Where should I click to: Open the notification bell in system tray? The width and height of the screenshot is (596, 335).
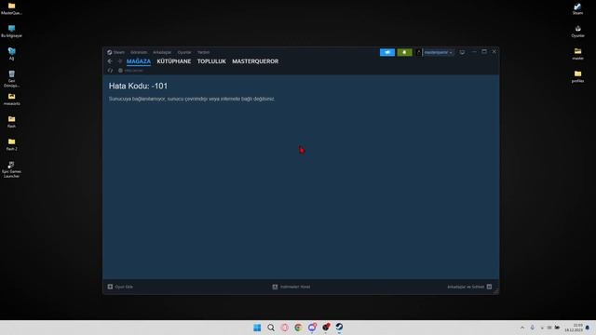[x=588, y=328]
